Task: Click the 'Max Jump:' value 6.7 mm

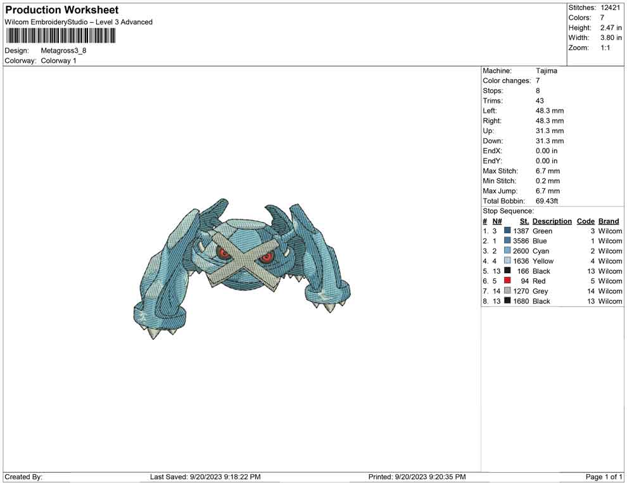Action: 548,191
